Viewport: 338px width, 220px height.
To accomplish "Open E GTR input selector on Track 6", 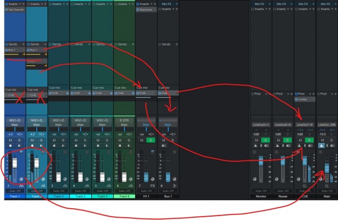I will [124, 120].
